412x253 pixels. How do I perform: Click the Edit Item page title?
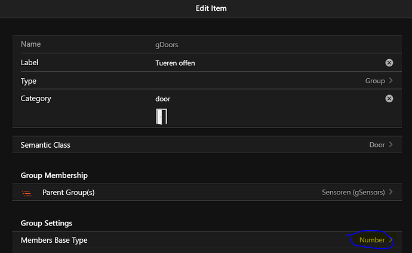[x=211, y=8]
